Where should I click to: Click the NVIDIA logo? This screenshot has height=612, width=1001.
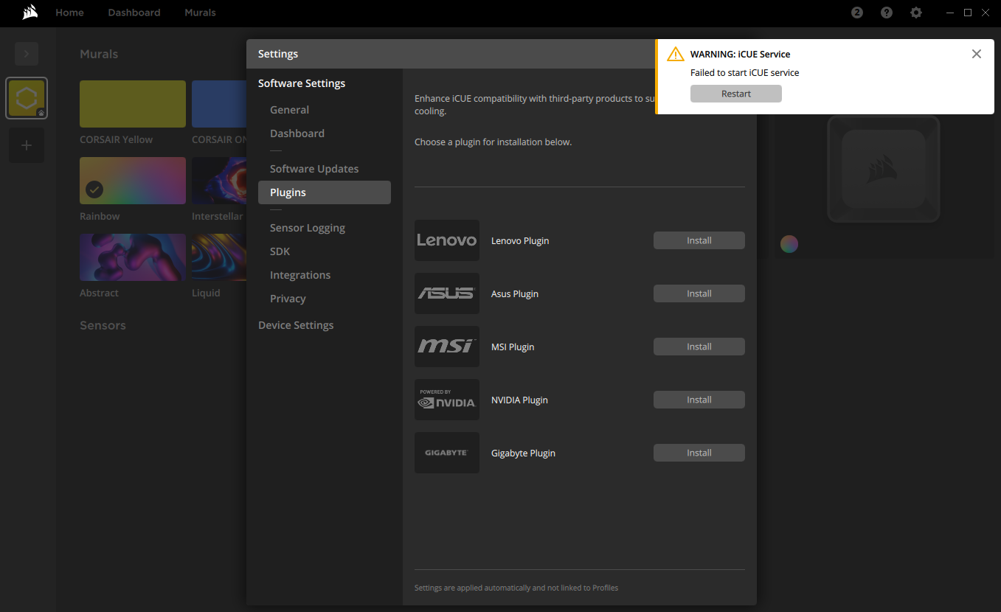(x=447, y=400)
